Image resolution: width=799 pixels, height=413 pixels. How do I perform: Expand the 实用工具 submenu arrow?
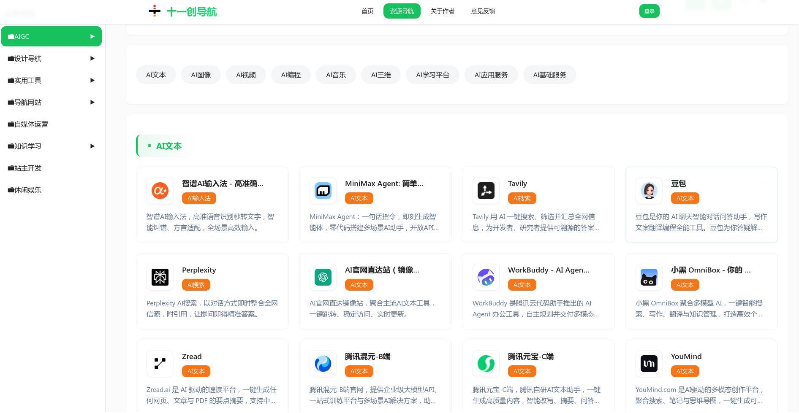(x=92, y=80)
